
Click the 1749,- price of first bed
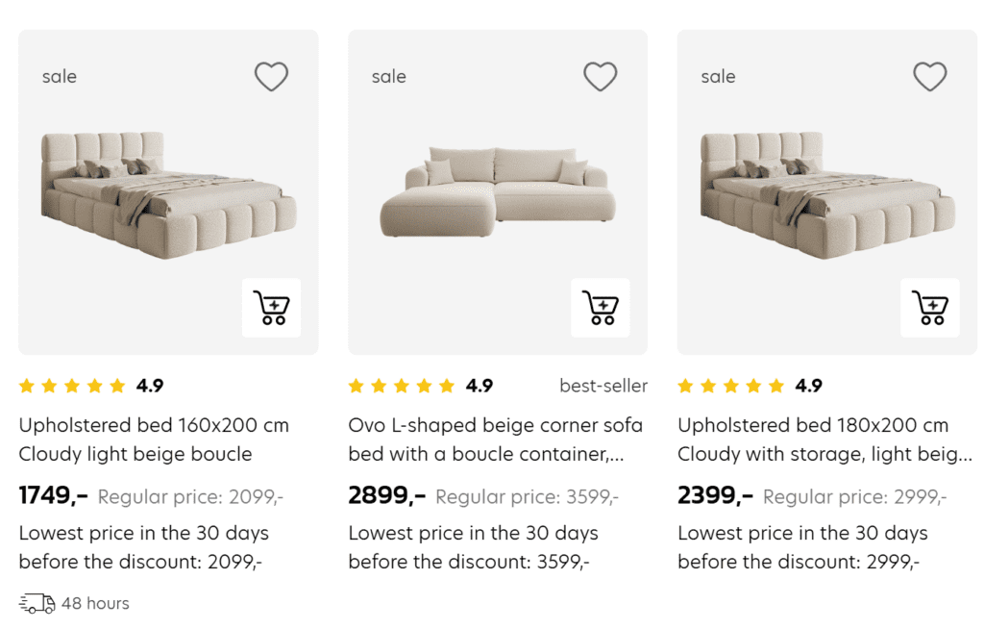[54, 496]
